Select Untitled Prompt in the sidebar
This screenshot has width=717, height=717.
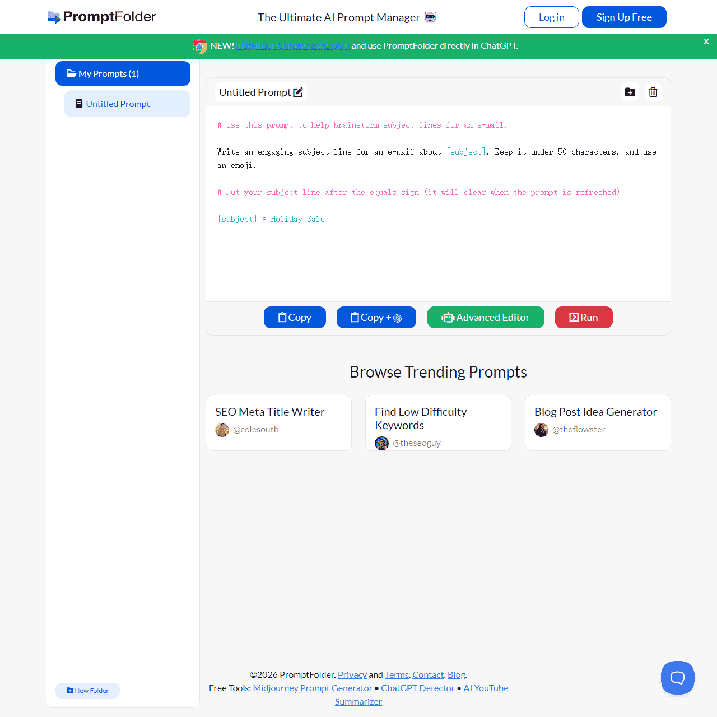coord(127,104)
